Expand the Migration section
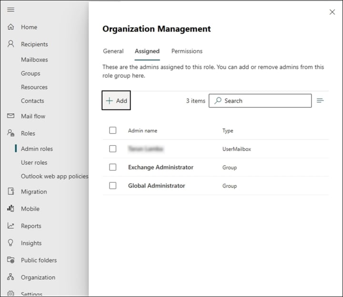This screenshot has width=343, height=297. [34, 192]
